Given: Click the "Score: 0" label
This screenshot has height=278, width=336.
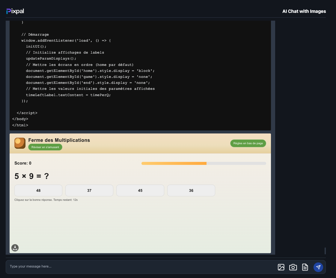Looking at the screenshot, I should click(x=23, y=163).
